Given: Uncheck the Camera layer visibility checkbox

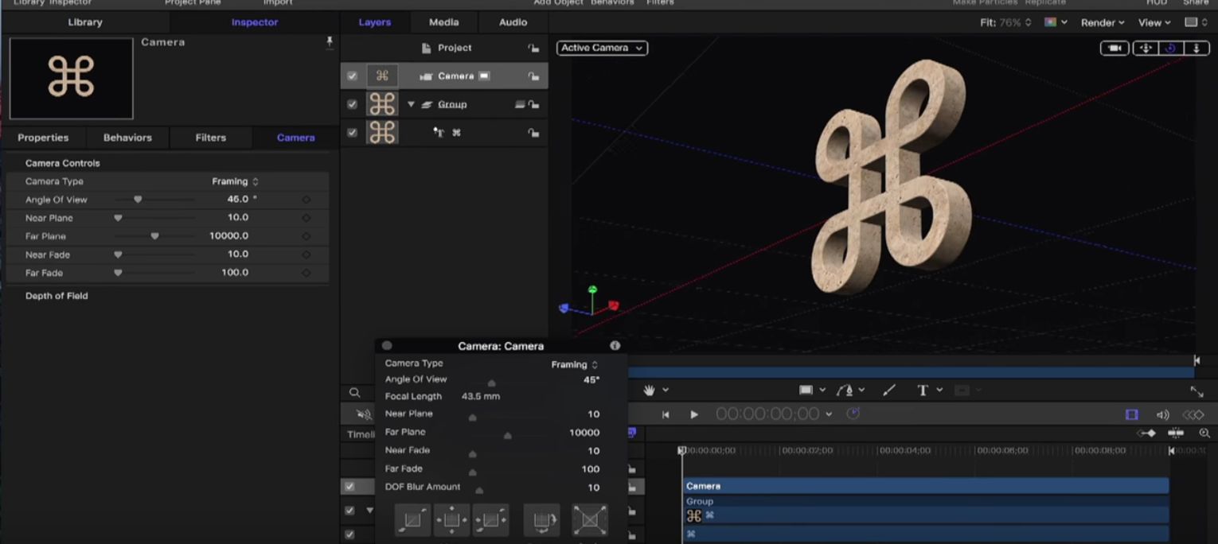Looking at the screenshot, I should click(352, 76).
